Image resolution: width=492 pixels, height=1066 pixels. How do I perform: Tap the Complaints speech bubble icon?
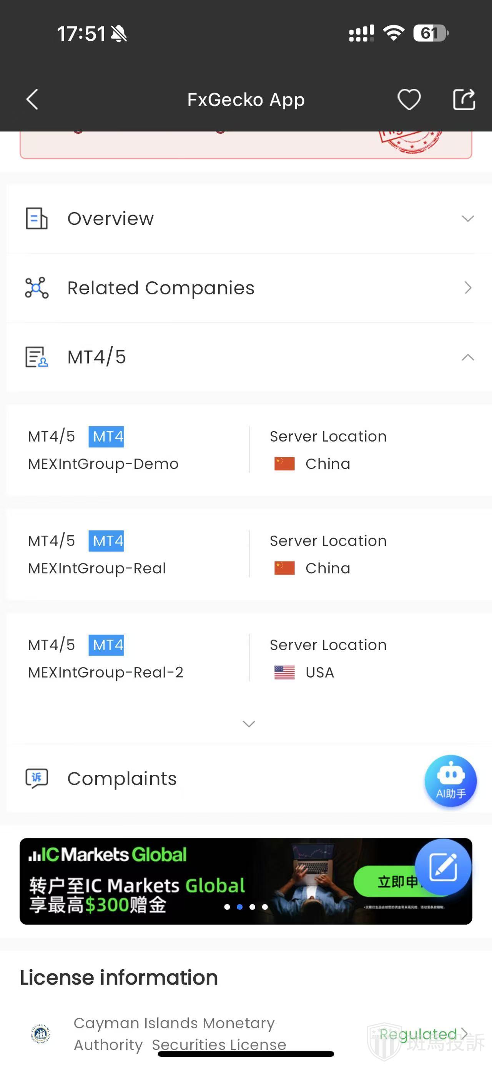click(37, 779)
